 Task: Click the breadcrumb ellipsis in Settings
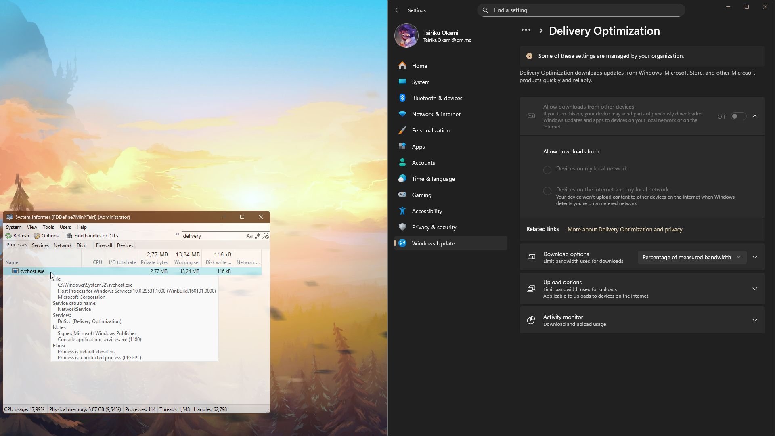click(x=526, y=30)
